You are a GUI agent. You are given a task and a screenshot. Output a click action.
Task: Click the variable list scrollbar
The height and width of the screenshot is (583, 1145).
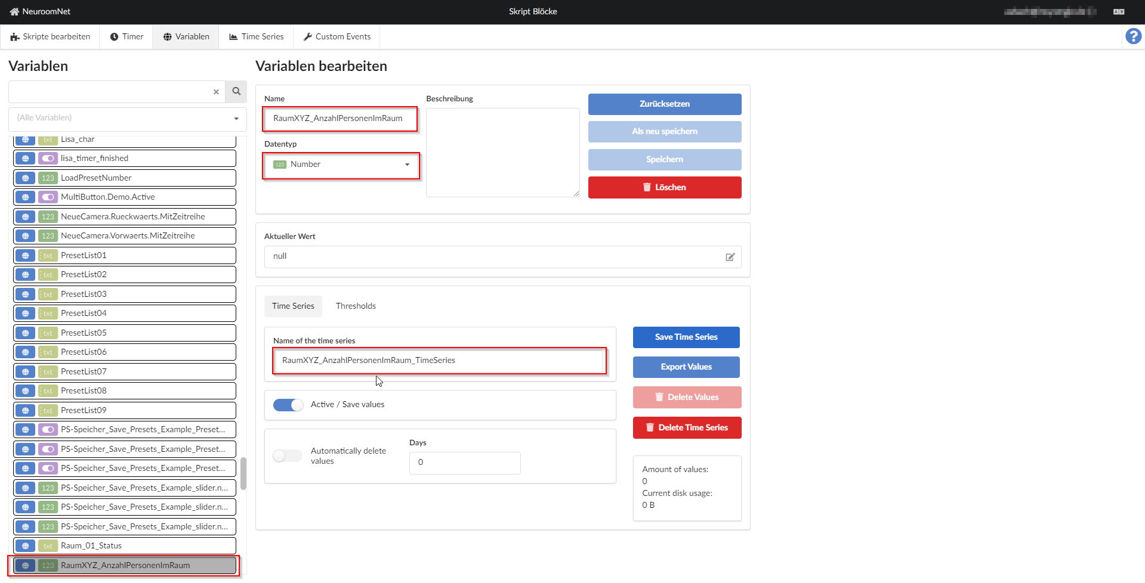(243, 474)
